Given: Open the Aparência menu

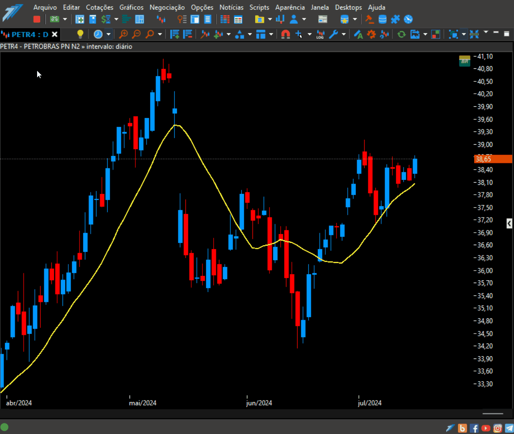Looking at the screenshot, I should coord(290,7).
